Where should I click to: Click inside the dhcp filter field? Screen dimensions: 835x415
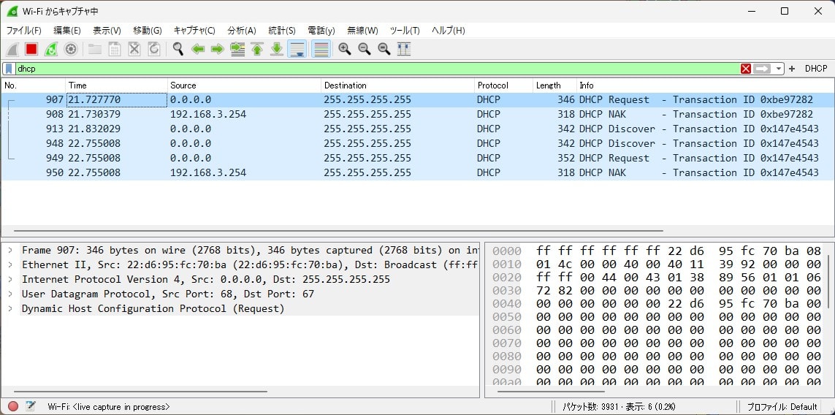click(377, 69)
